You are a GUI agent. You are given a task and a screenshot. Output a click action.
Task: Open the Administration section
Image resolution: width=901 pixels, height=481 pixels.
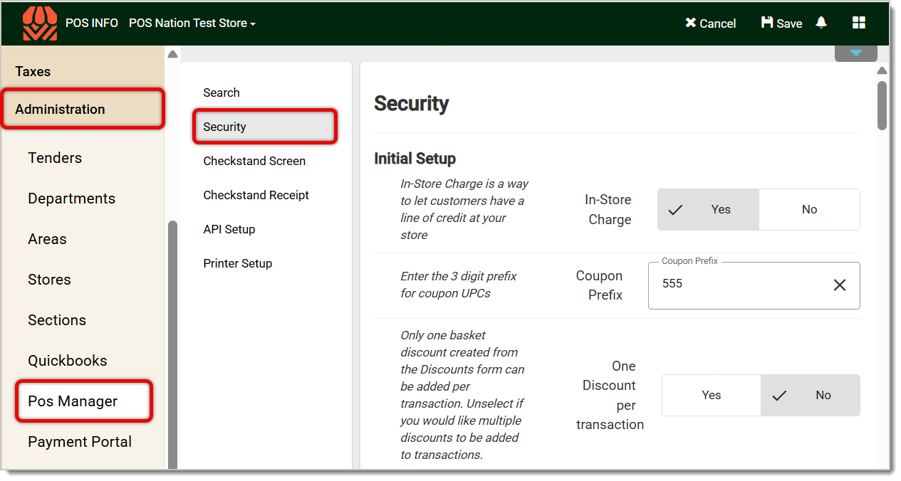pyautogui.click(x=83, y=109)
